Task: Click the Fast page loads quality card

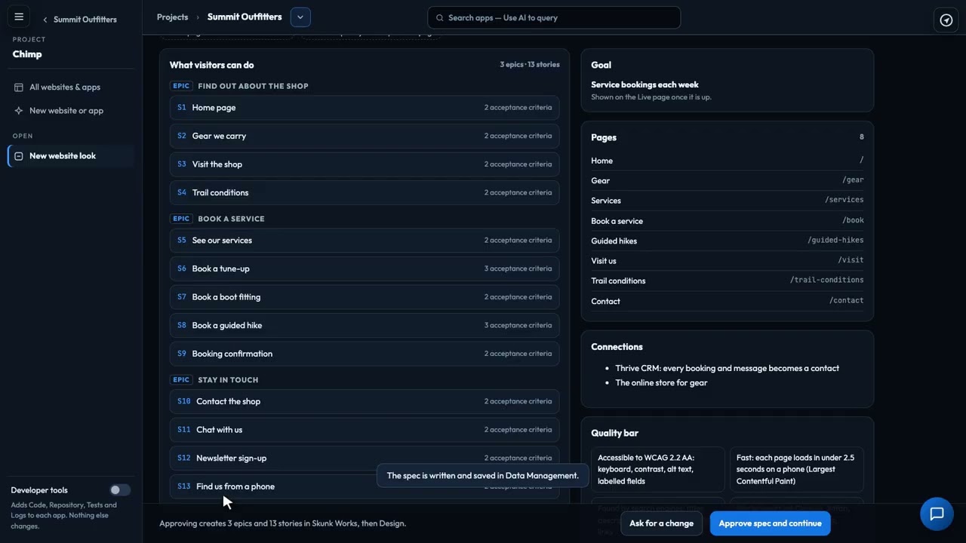Action: (x=797, y=469)
